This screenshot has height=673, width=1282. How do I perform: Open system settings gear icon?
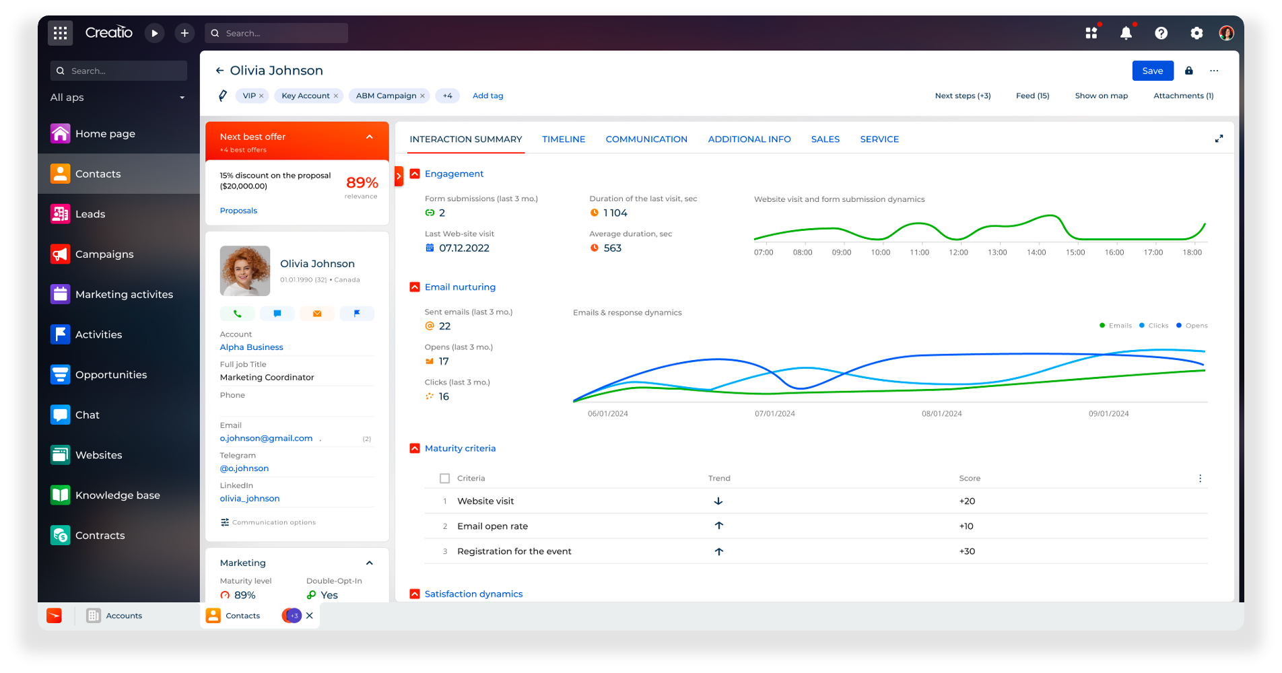1196,33
